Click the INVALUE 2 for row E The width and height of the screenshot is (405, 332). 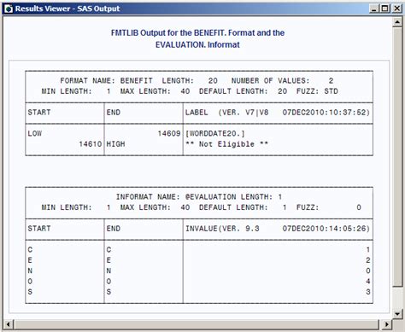pos(368,260)
